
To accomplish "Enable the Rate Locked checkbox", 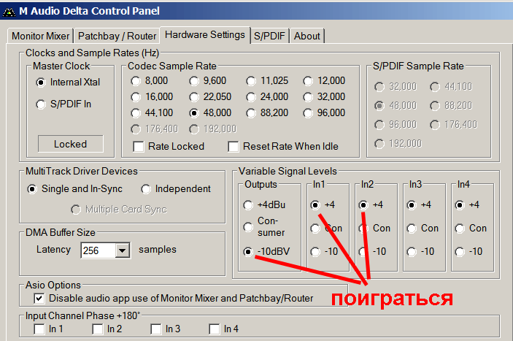I will click(x=139, y=146).
